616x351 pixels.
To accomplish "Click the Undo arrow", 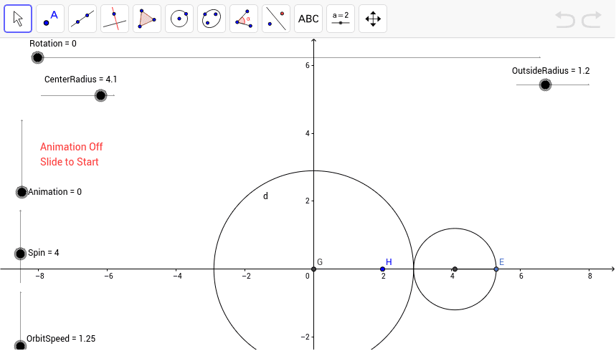I will [565, 19].
